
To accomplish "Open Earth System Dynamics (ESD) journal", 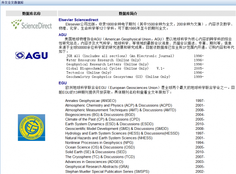I will [109, 124].
